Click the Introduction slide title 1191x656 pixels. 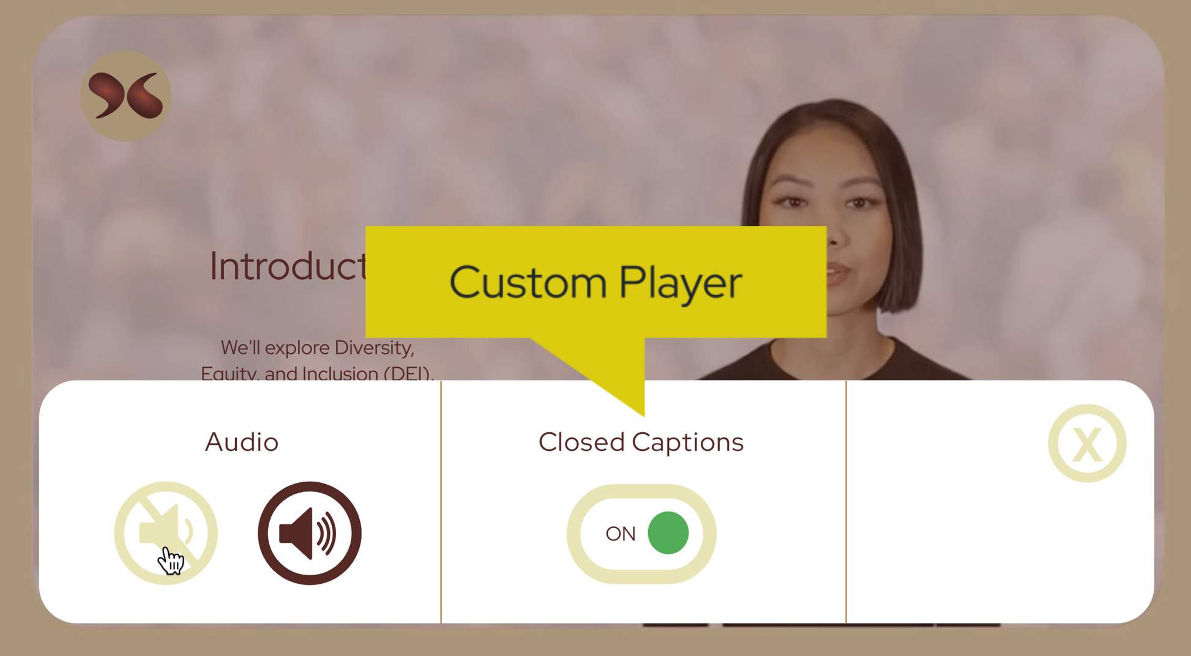288,267
